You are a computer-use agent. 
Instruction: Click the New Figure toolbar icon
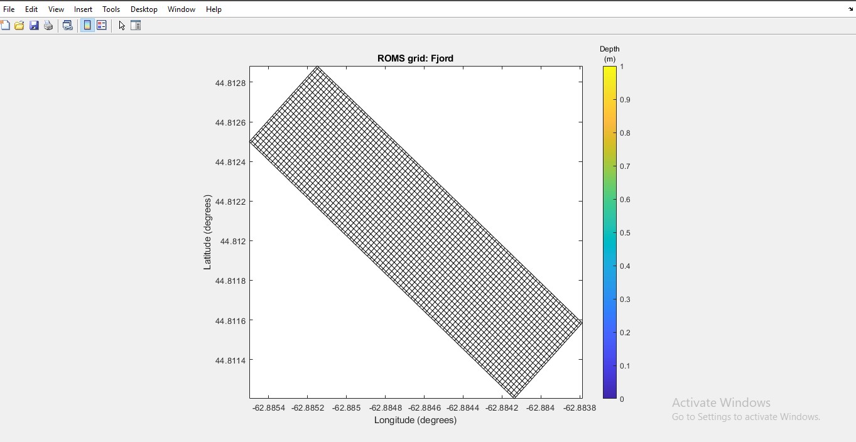6,26
